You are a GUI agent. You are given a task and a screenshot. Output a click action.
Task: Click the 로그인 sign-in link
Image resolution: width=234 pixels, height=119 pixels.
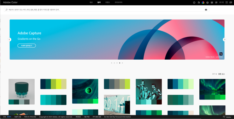click(x=221, y=3)
